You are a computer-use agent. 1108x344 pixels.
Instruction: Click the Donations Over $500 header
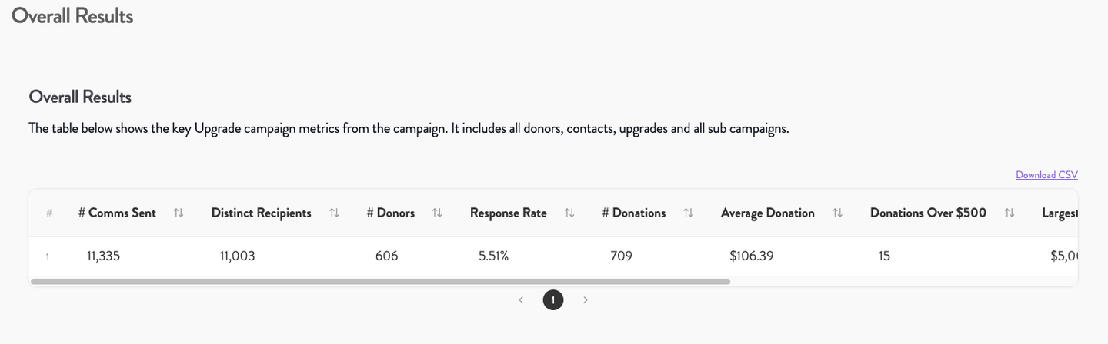[928, 213]
